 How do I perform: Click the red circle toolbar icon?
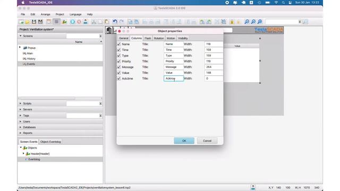79,22
